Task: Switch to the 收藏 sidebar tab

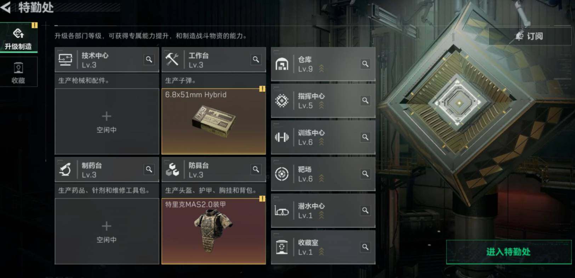Action: (18, 72)
